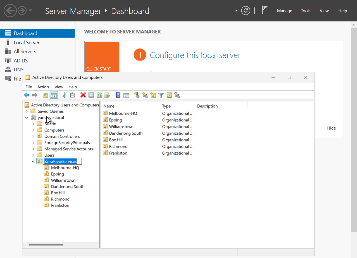Click Configure this local server link
The height and width of the screenshot is (258, 357).
click(x=195, y=55)
